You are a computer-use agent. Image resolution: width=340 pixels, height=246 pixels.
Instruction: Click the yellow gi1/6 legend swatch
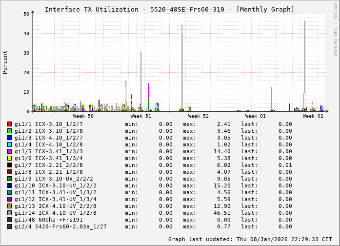tap(10, 158)
